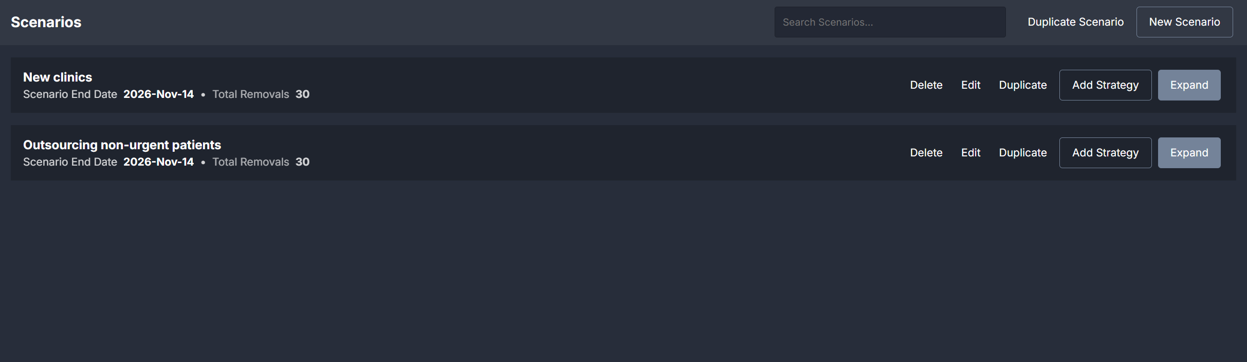This screenshot has width=1247, height=362.
Task: Edit the New clinics scenario
Action: (x=970, y=85)
